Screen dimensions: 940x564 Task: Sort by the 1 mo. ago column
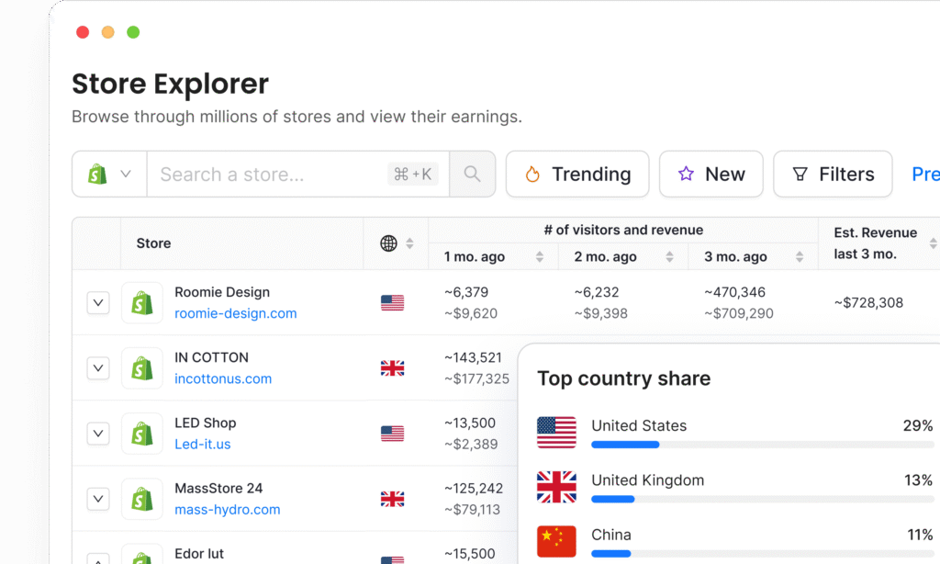[x=540, y=257]
